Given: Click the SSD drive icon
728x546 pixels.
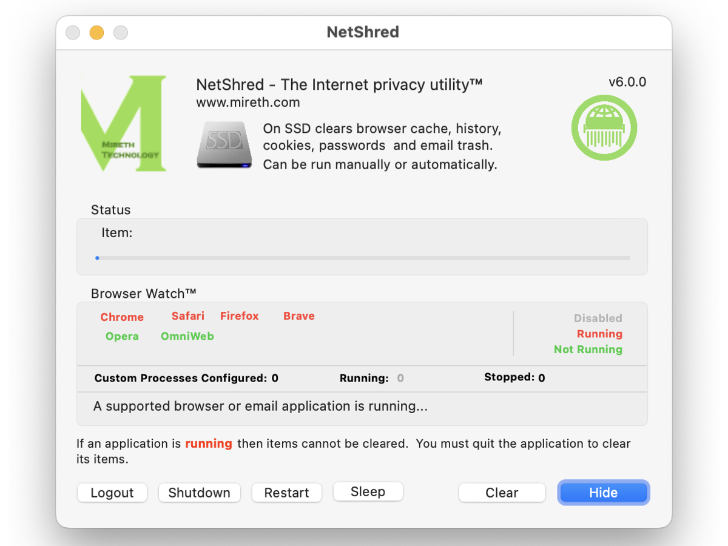Looking at the screenshot, I should coord(224,145).
